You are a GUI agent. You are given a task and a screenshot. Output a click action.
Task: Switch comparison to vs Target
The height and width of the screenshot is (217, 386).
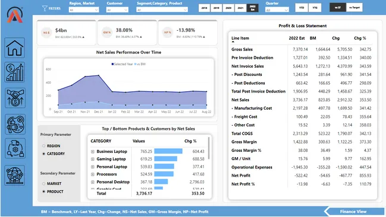355,8
